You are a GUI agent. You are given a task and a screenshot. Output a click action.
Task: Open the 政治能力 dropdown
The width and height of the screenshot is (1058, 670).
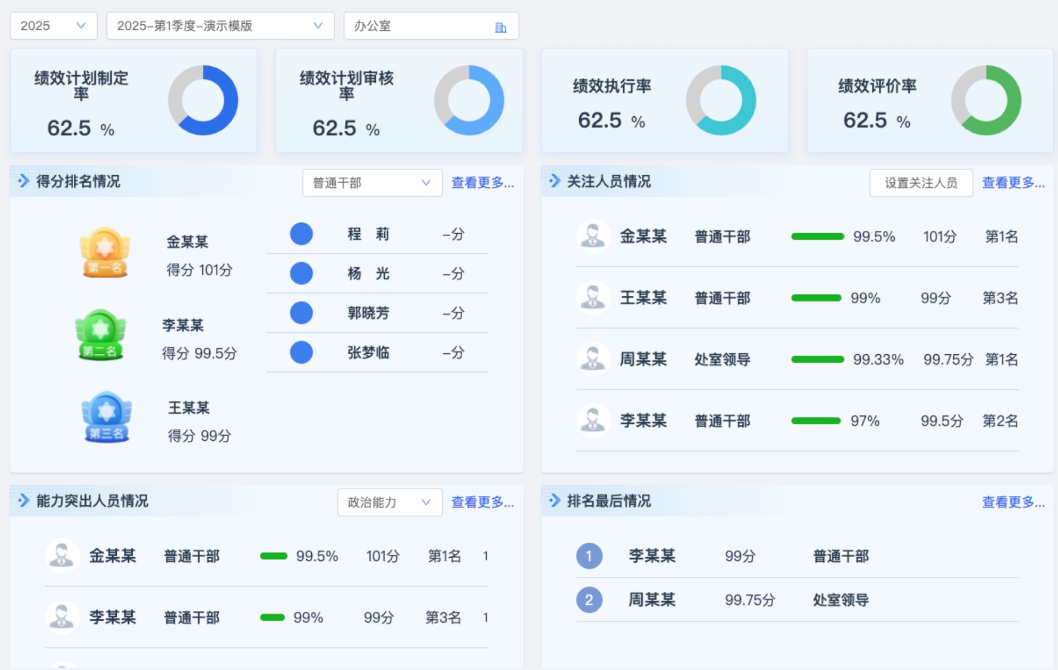tap(390, 502)
